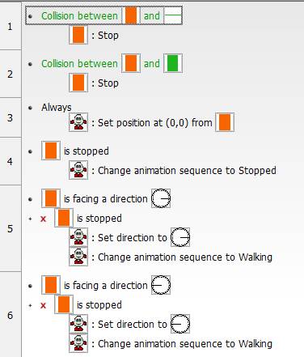Click the right-facing direction dial in event 5 condition

pos(161,198)
